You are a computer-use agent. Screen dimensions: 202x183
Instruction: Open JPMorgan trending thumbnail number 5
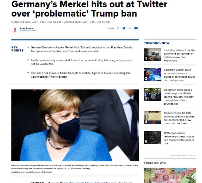coord(153,138)
